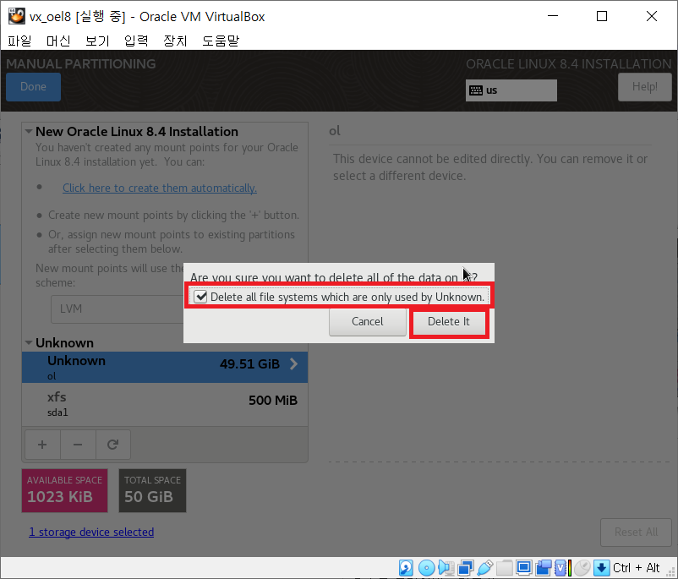This screenshot has width=678, height=579.
Task: Click the audio status icon
Action: point(446,567)
